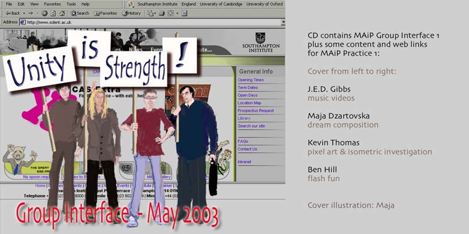Follow the Opening Times link

click(x=251, y=80)
